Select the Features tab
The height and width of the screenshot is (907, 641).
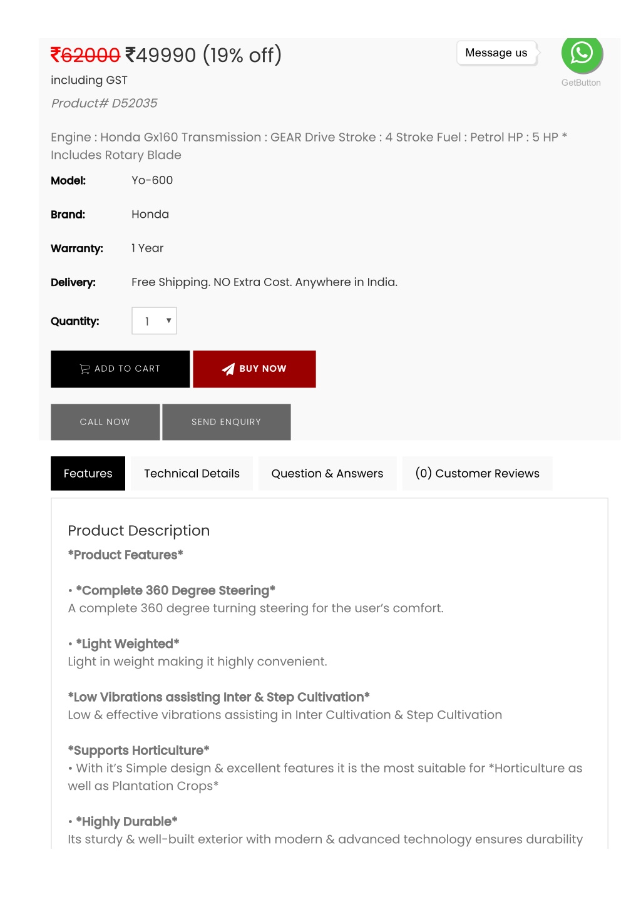pyautogui.click(x=88, y=474)
